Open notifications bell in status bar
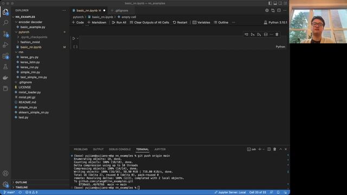 pos(278,192)
